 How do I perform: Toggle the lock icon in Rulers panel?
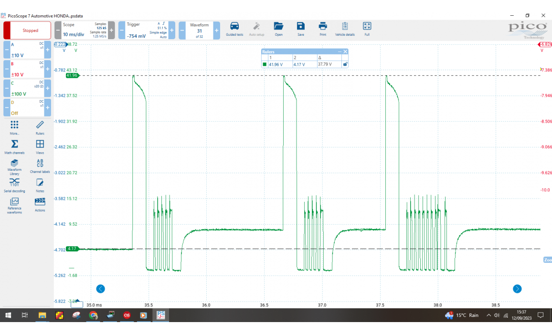(x=345, y=64)
